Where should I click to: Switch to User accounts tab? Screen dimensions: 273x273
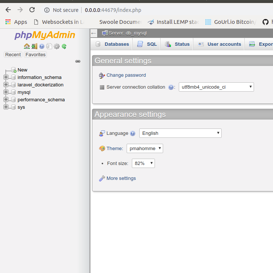click(219, 44)
